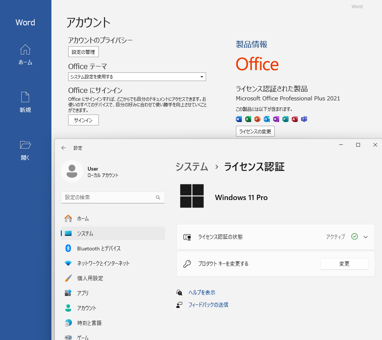The width and height of the screenshot is (382, 340).
Task: Expand the ライセンス認証の状態 chevron
Action: pos(366,237)
